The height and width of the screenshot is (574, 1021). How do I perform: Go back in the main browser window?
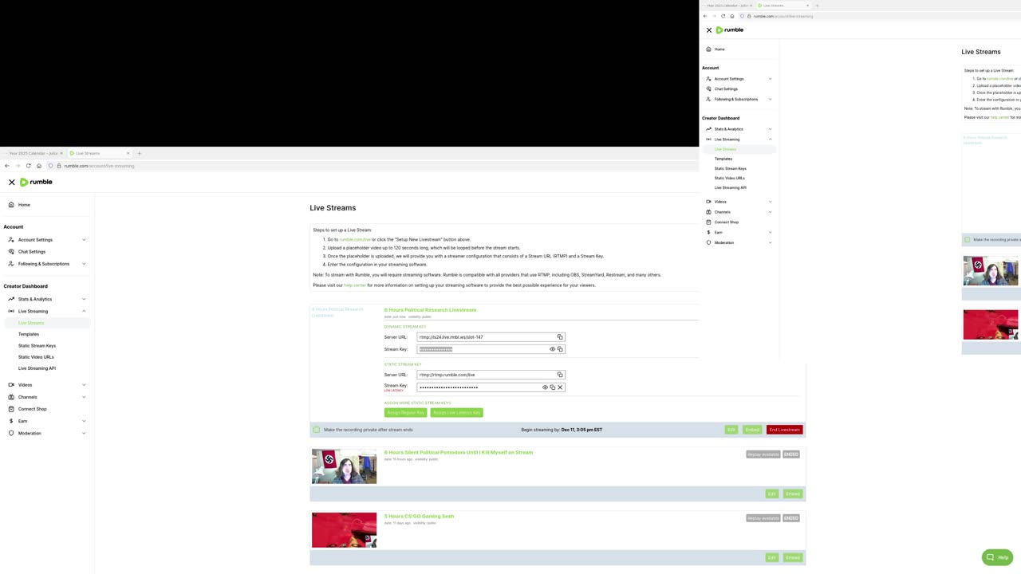(7, 166)
